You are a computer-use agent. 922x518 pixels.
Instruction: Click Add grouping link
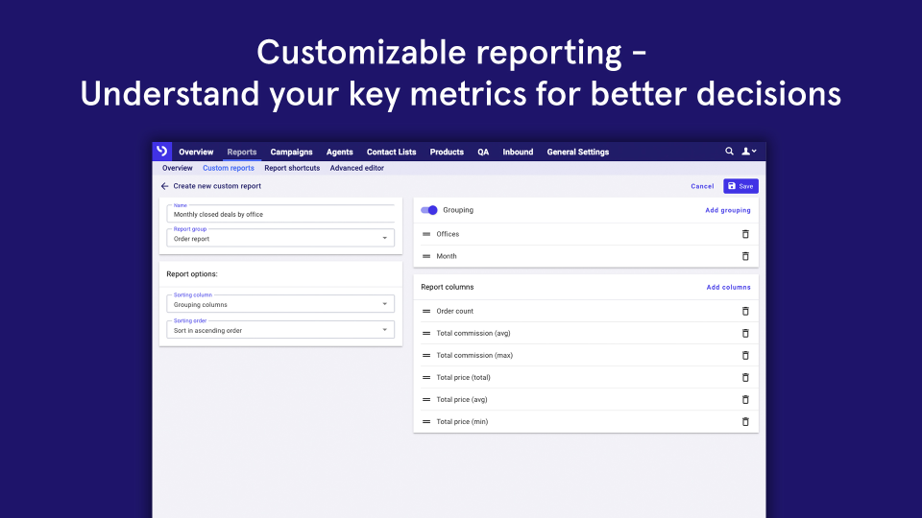[x=728, y=210]
